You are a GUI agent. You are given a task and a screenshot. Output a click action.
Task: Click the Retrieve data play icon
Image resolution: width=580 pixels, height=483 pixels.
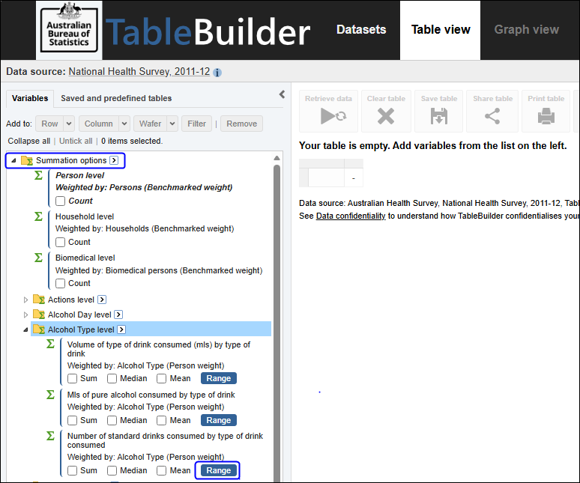coord(333,116)
